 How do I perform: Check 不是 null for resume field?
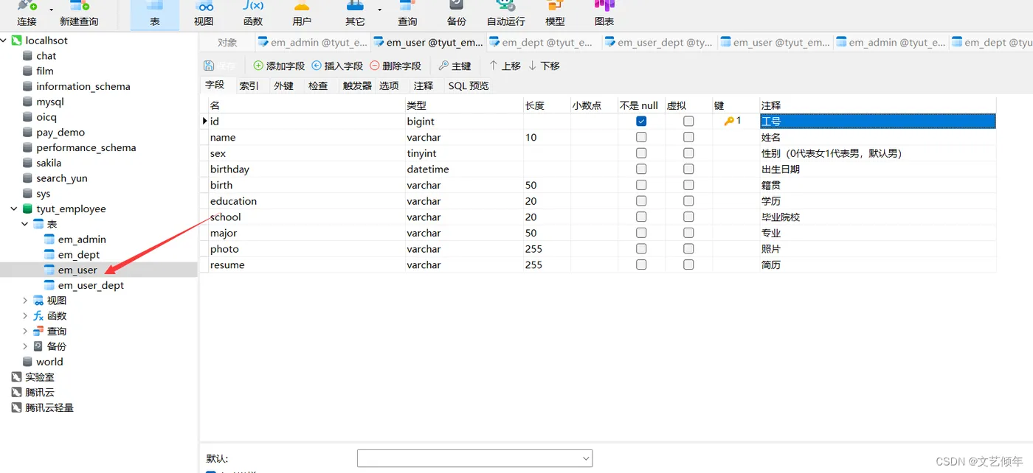pos(641,264)
